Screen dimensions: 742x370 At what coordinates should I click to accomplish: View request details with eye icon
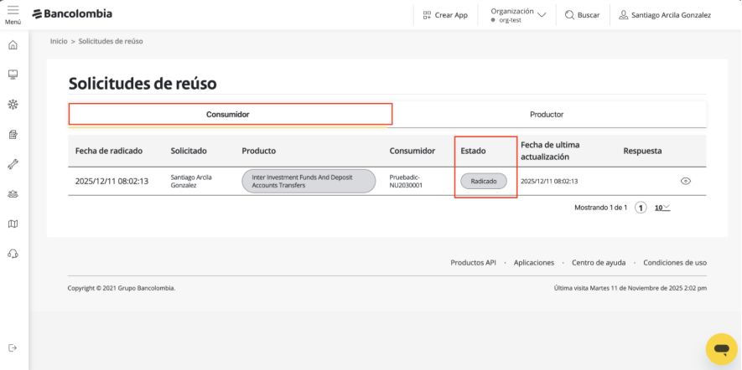(686, 181)
